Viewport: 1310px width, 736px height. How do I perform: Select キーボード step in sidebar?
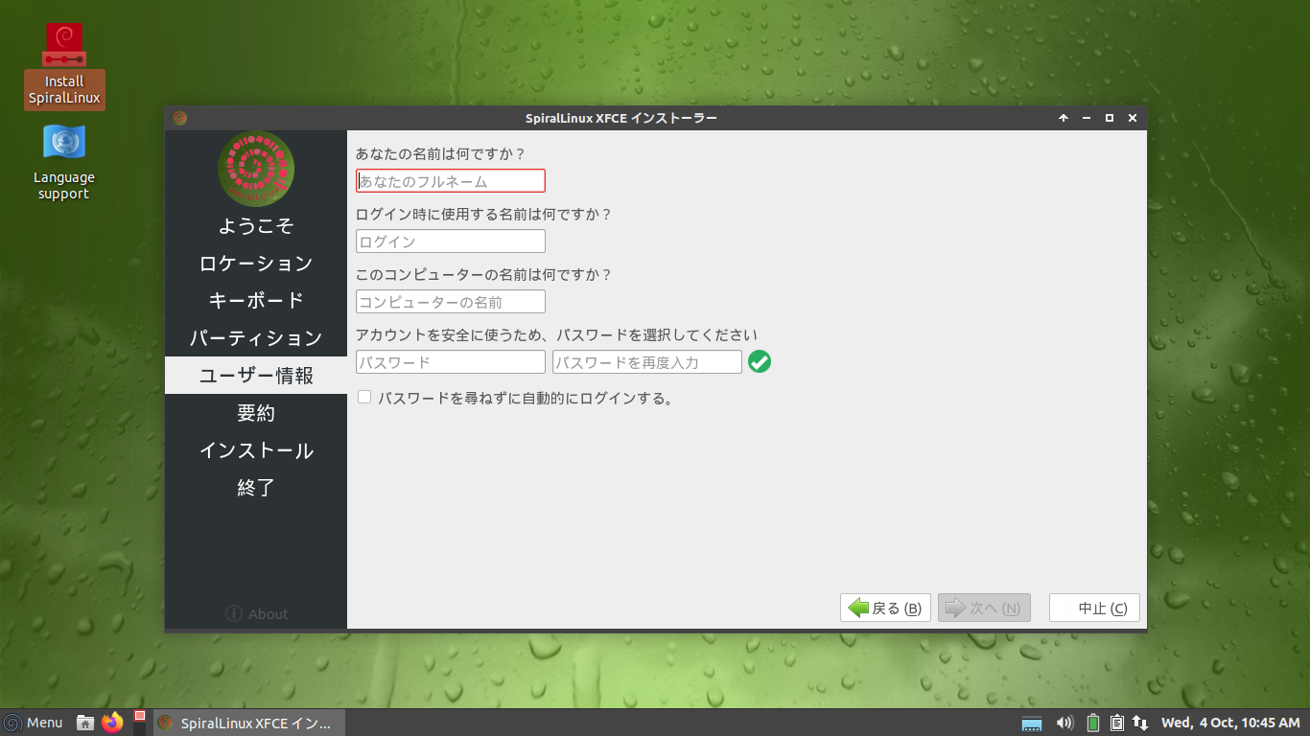256,300
